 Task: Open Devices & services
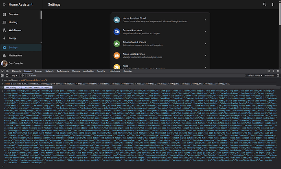160,32
